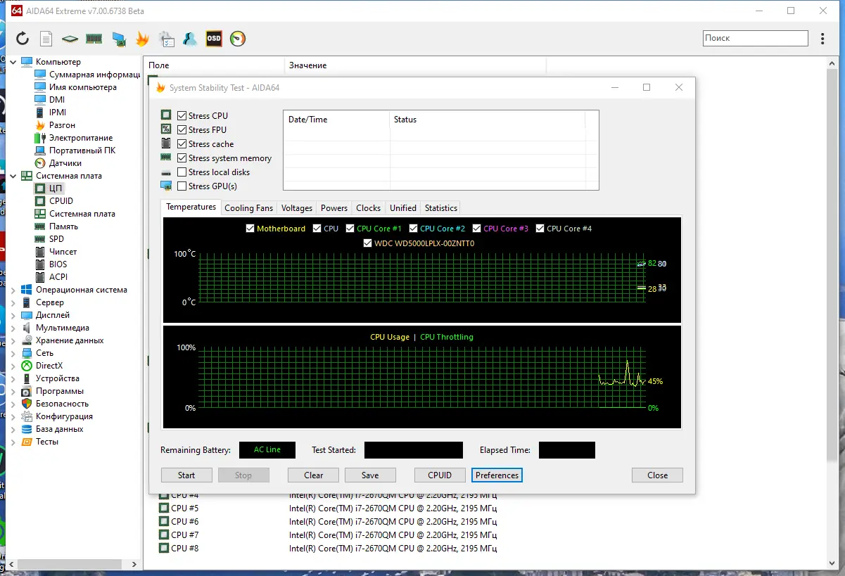Click the blue user silhouette toolbar icon
The image size is (845, 576).
[190, 39]
